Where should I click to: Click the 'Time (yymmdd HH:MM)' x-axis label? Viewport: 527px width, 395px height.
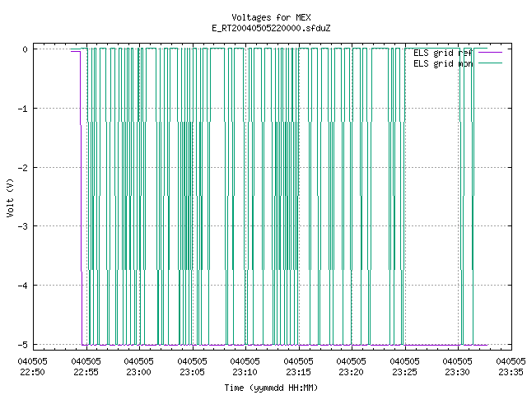click(271, 388)
